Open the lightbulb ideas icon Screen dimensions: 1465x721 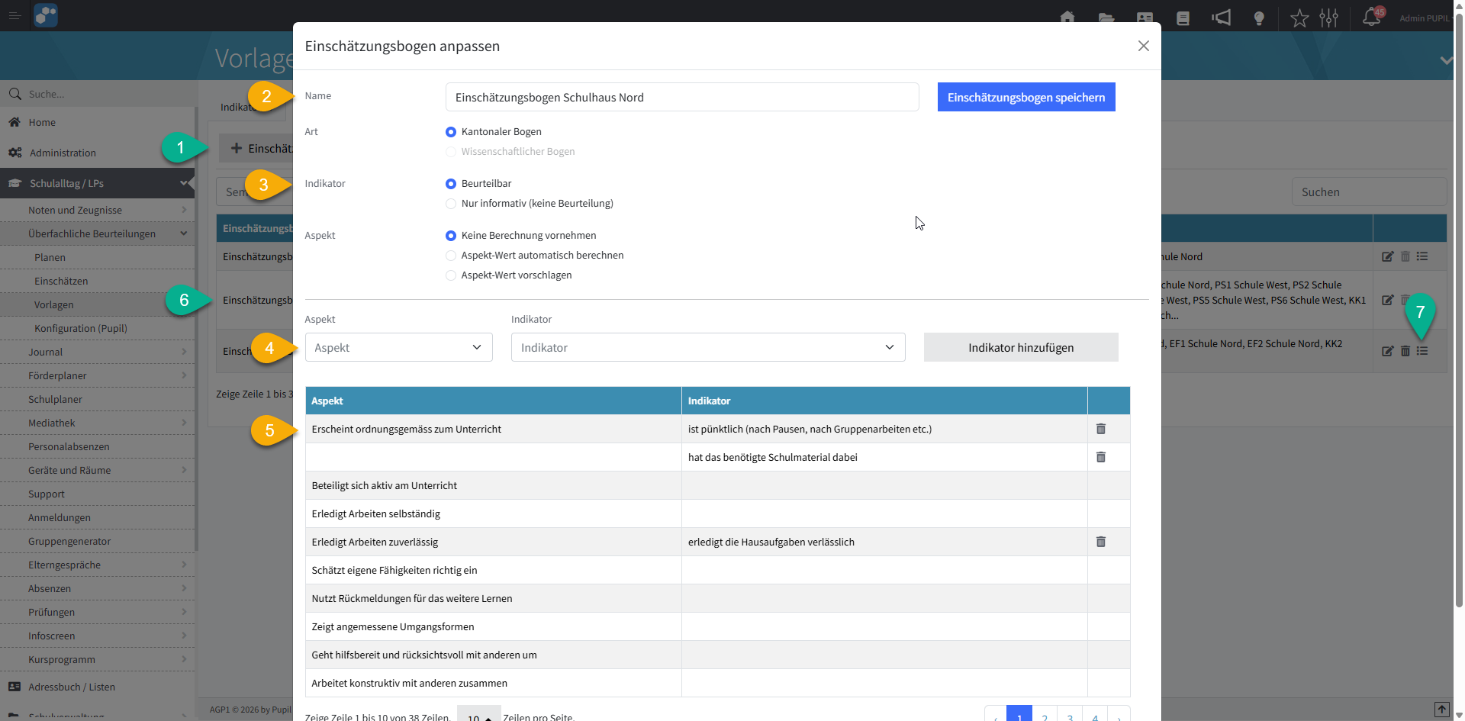1259,18
